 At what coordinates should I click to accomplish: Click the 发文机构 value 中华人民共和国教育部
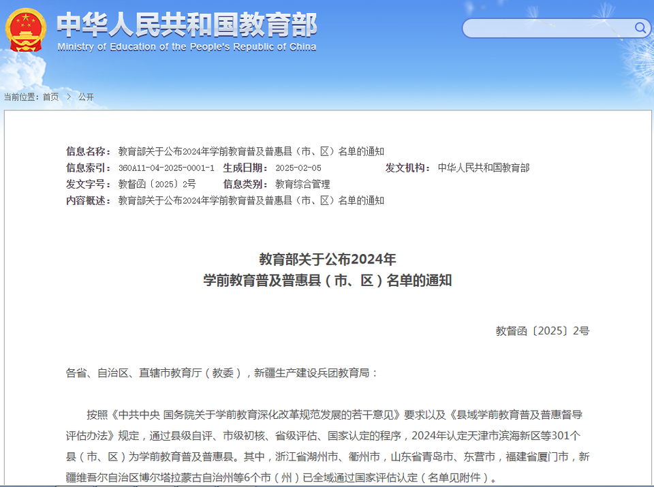(484, 168)
